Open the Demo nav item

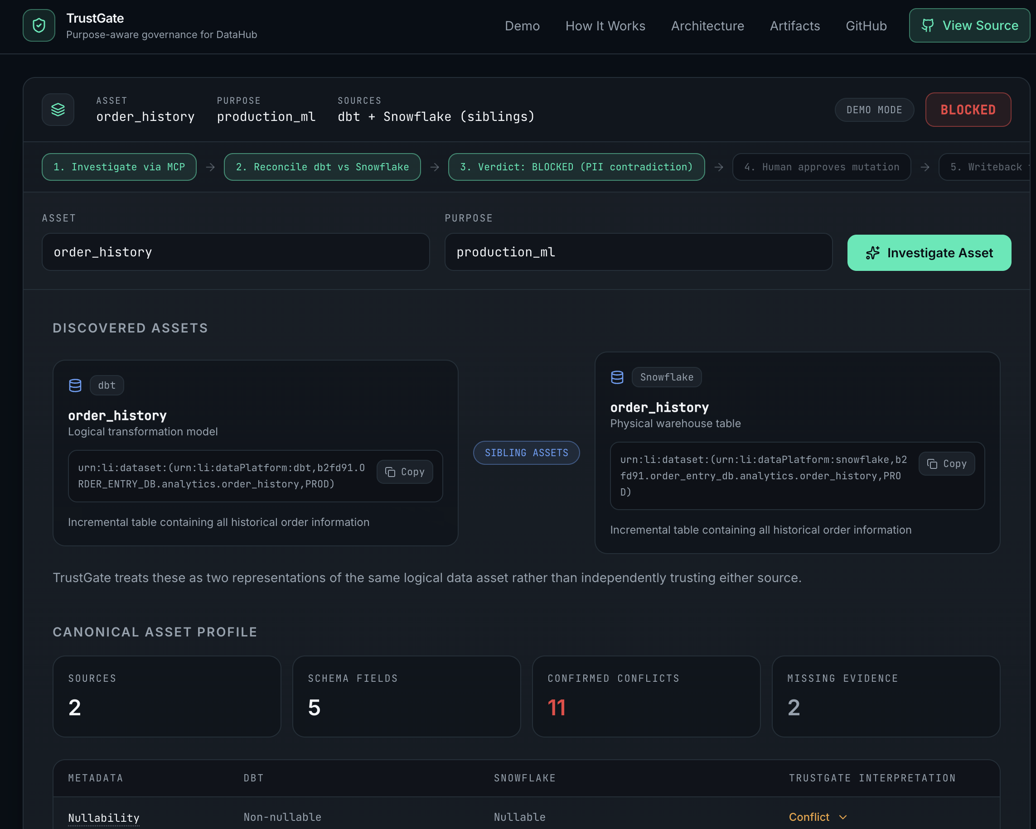pos(522,26)
